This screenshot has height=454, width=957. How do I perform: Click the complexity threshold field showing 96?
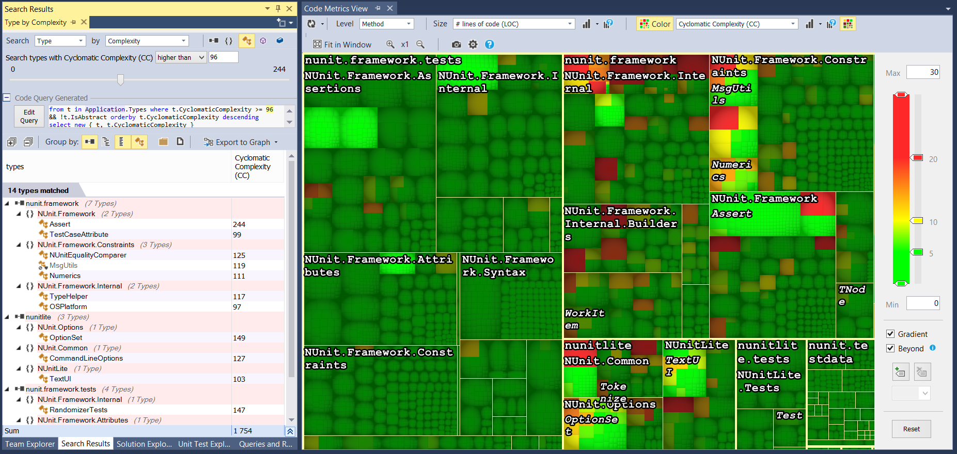223,57
